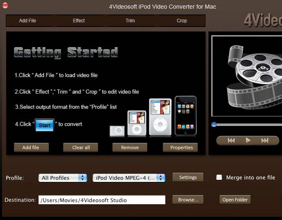Click Browse to choose destination
Image resolution: width=282 pixels, height=220 pixels.
(x=188, y=200)
